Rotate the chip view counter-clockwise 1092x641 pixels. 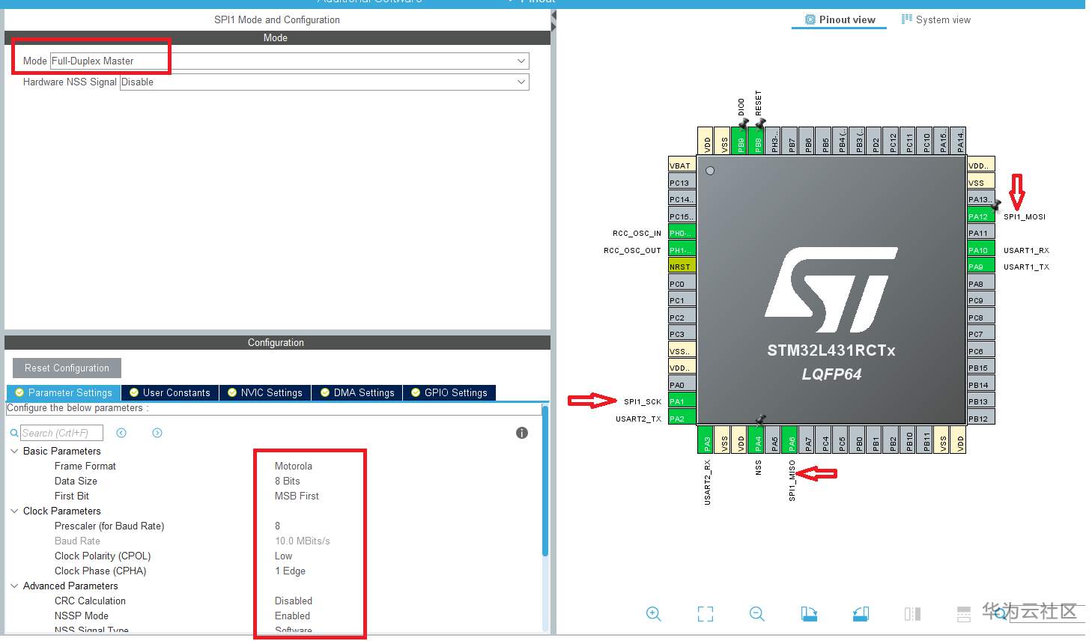tap(861, 614)
